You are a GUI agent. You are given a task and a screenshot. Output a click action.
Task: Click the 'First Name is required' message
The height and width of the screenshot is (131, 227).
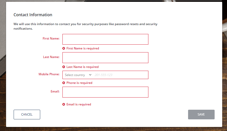click(x=83, y=48)
